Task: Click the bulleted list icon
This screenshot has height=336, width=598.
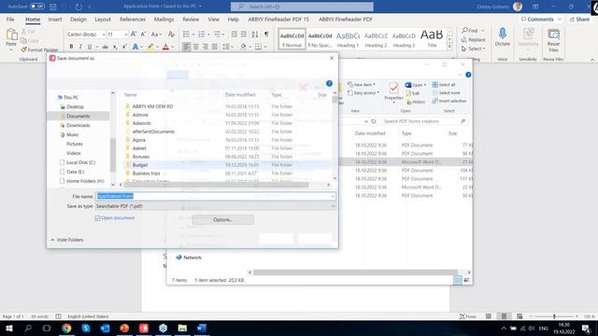Action: pos(186,35)
